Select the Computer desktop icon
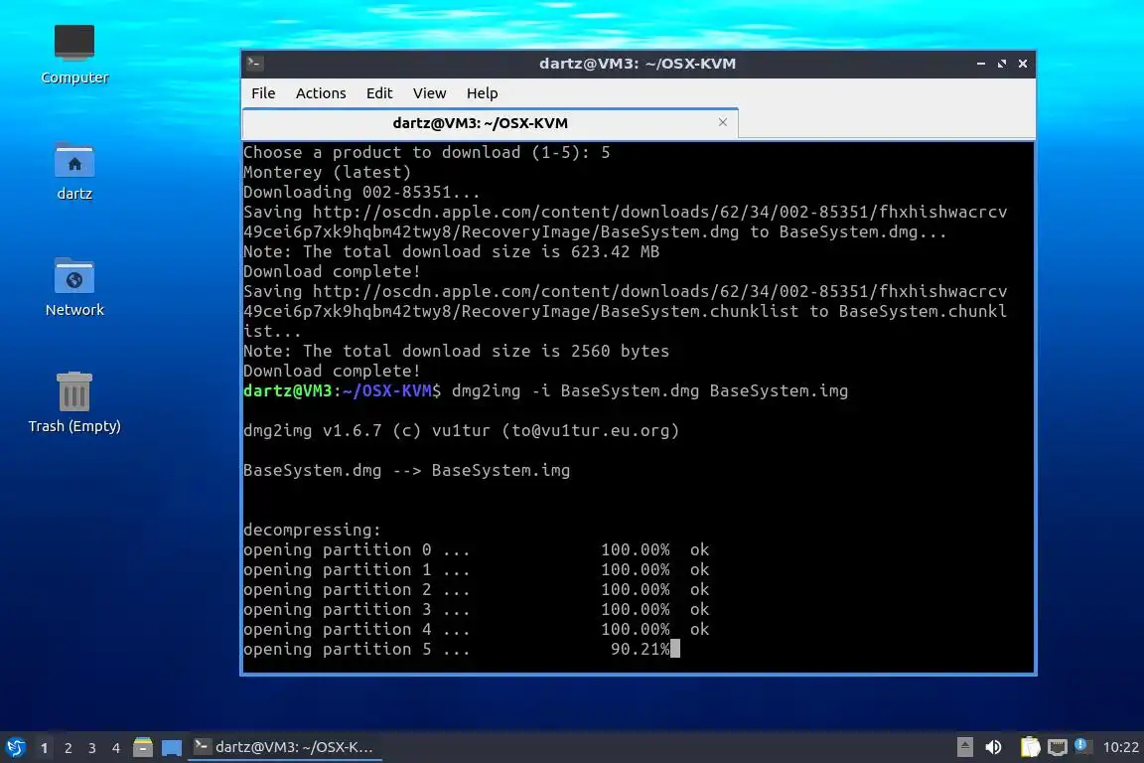 coord(74,55)
